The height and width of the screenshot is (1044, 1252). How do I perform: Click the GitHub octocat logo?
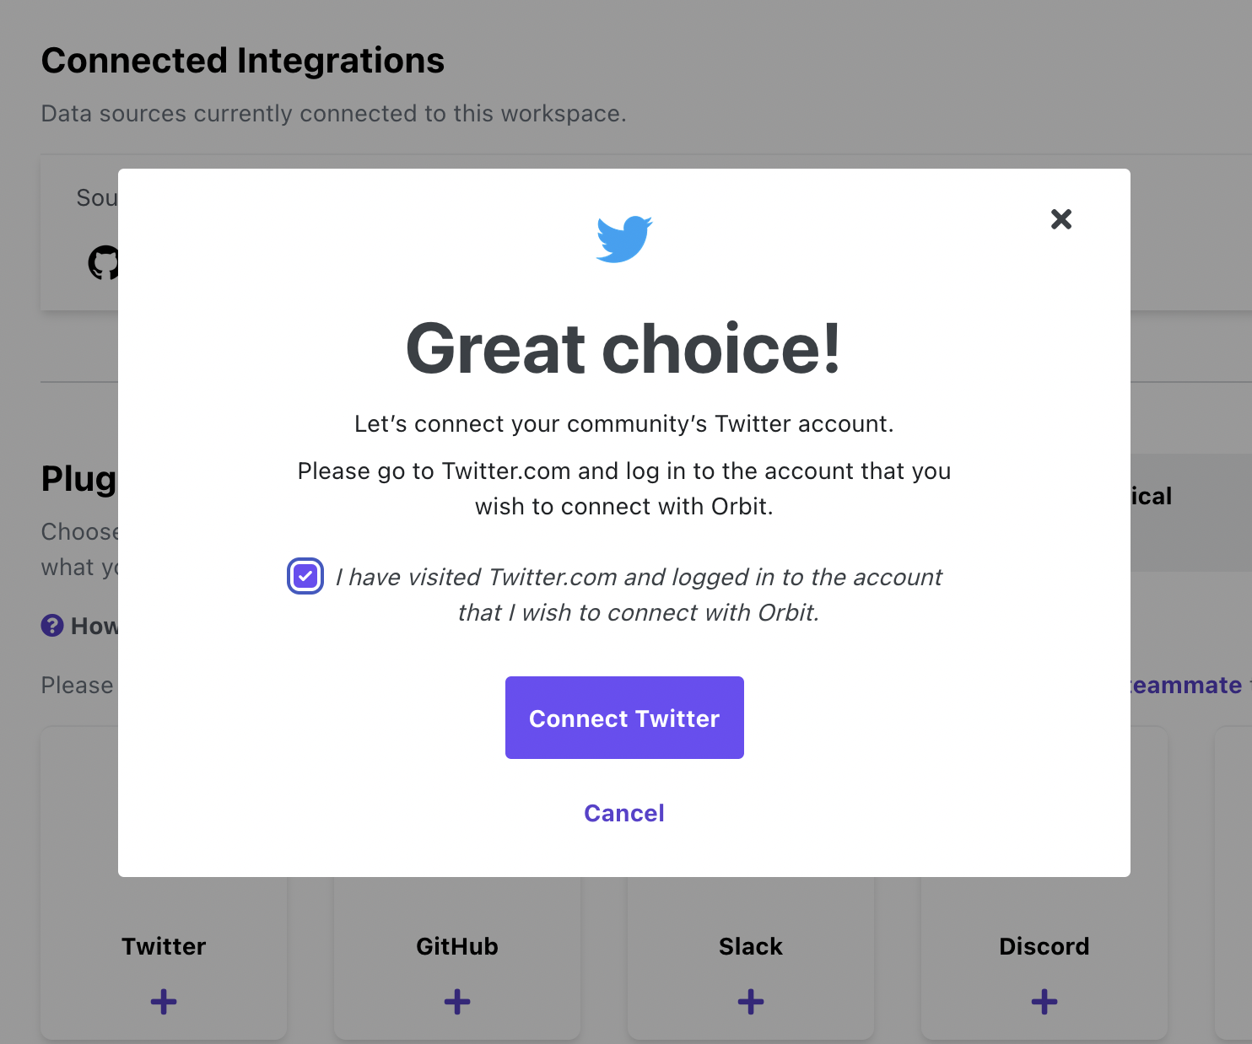pyautogui.click(x=104, y=263)
